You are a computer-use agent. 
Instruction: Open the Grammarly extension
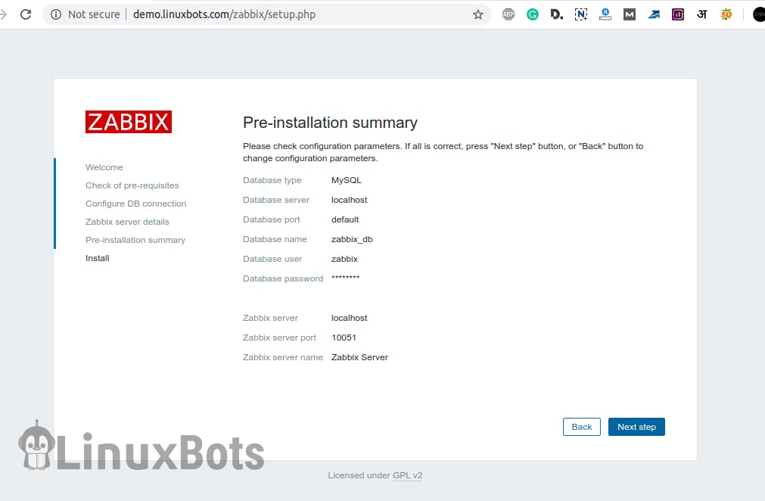click(533, 14)
